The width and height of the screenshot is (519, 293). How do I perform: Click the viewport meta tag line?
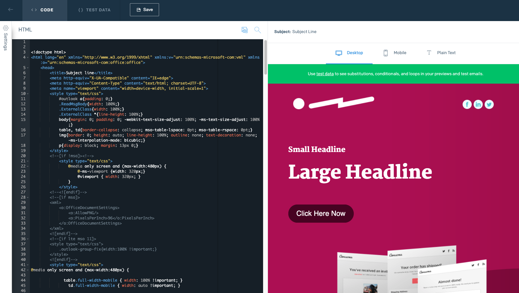pos(129,88)
